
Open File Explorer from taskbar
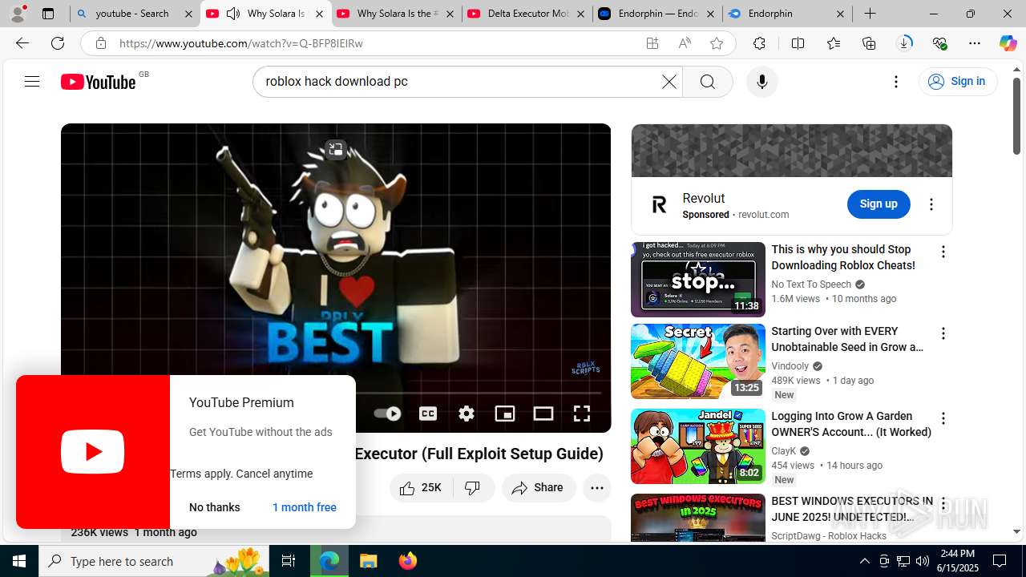tap(368, 561)
